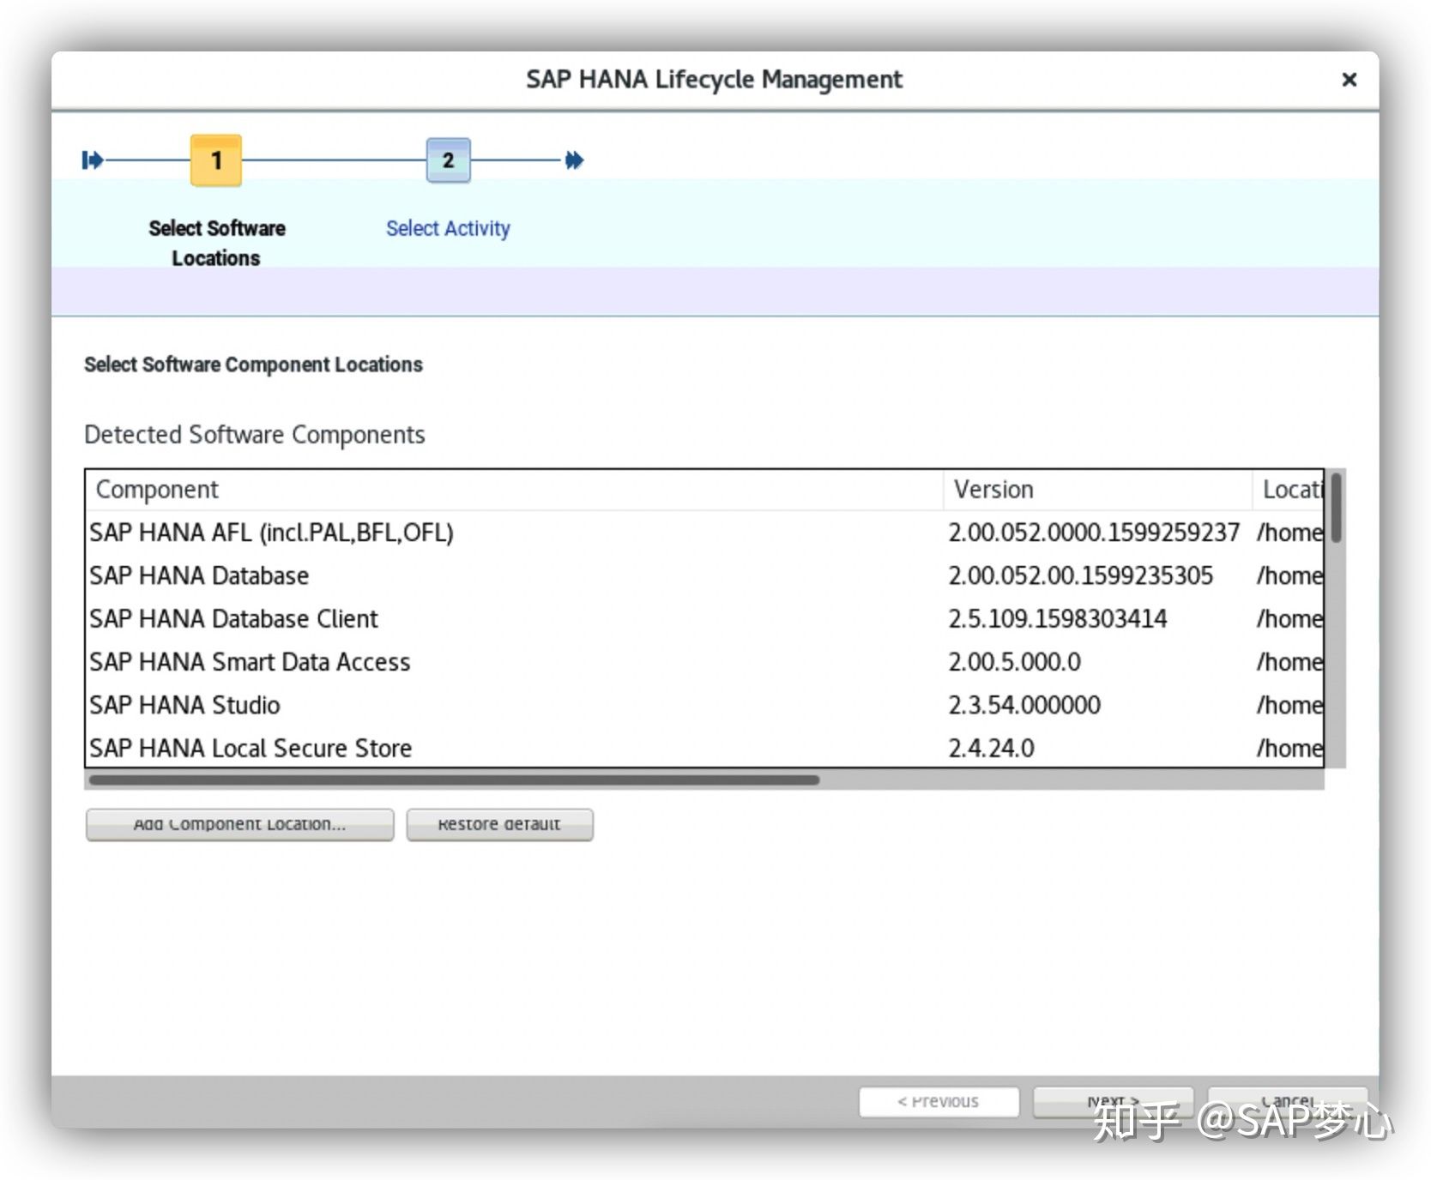Image resolution: width=1431 pixels, height=1180 pixels.
Task: Select the SAP HANA Local Secure Store row
Action: pos(705,747)
